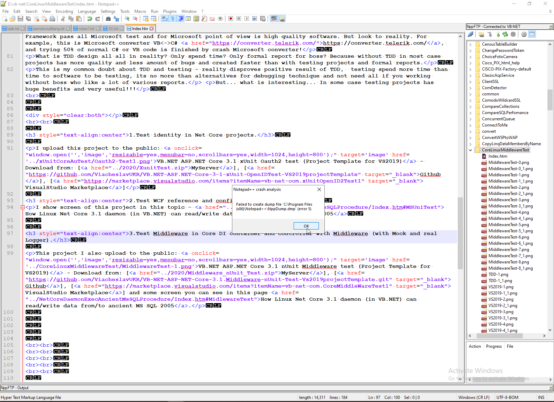Expand the CompareCollections folder
554x402 pixels.
pos(470,106)
